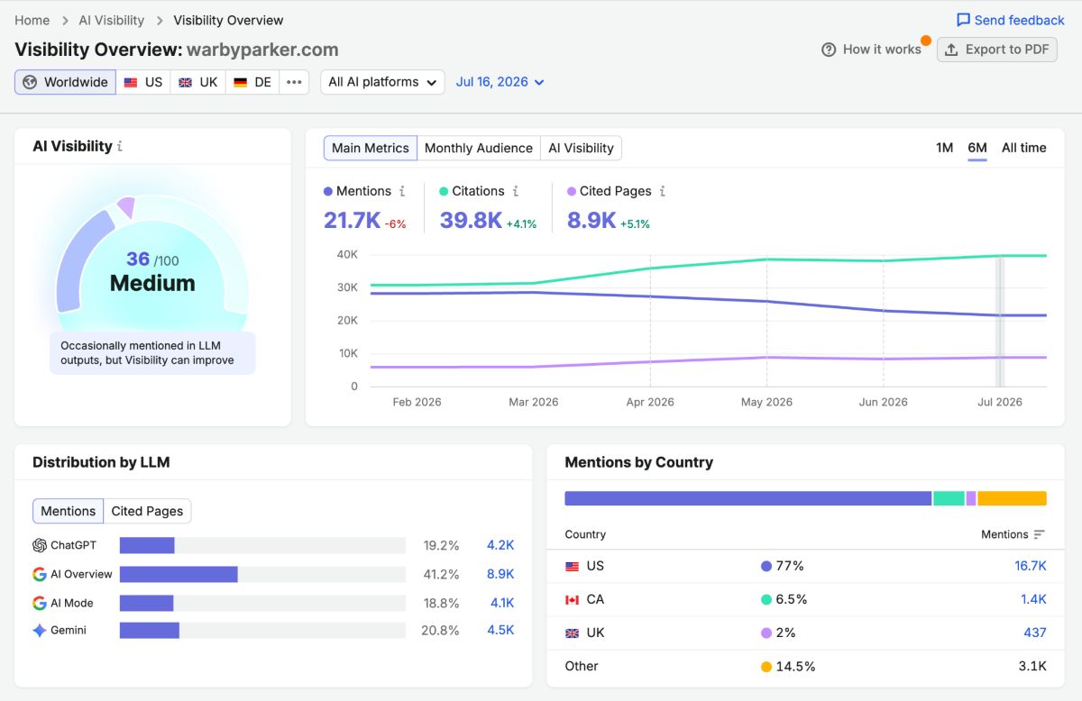Open ChatGPT 4.2K mentions link

tap(500, 545)
